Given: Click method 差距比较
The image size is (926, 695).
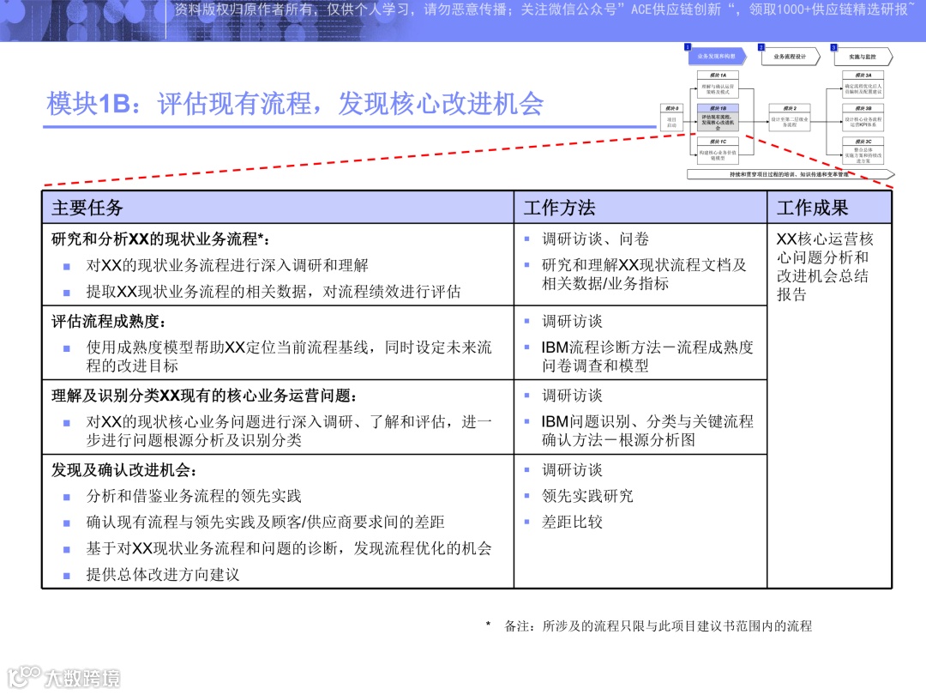Looking at the screenshot, I should (572, 522).
